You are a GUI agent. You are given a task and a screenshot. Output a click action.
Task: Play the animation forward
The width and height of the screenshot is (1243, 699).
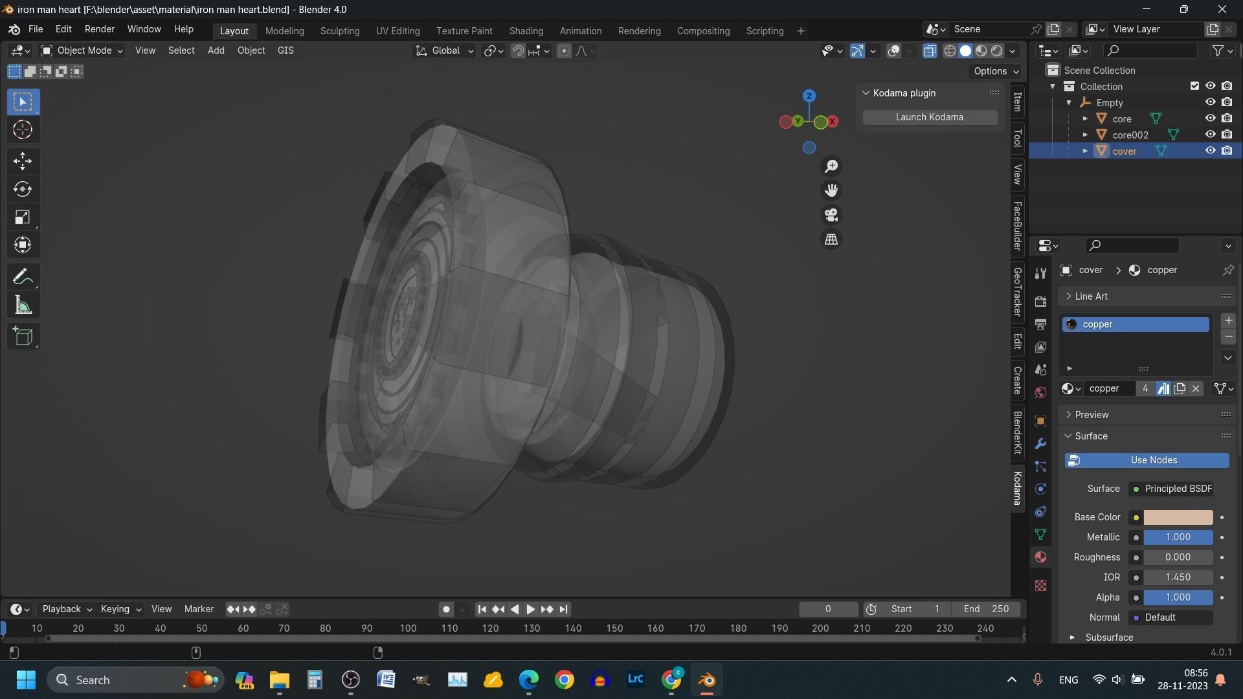530,610
